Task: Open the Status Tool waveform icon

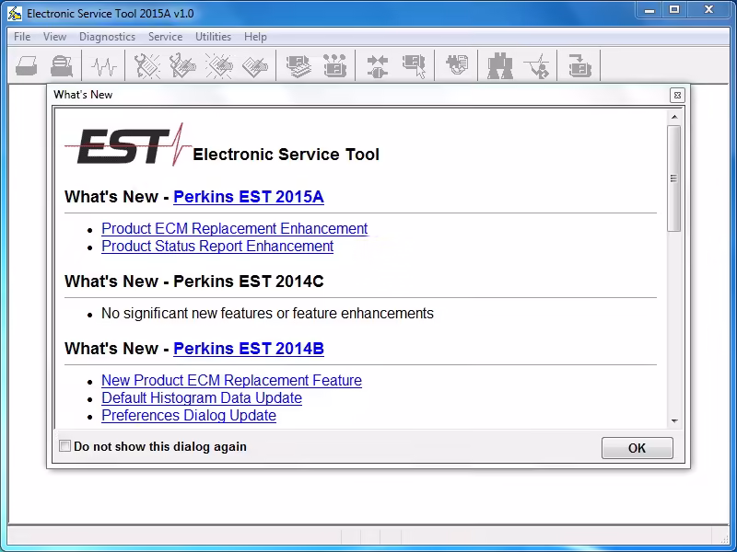Action: 104,66
